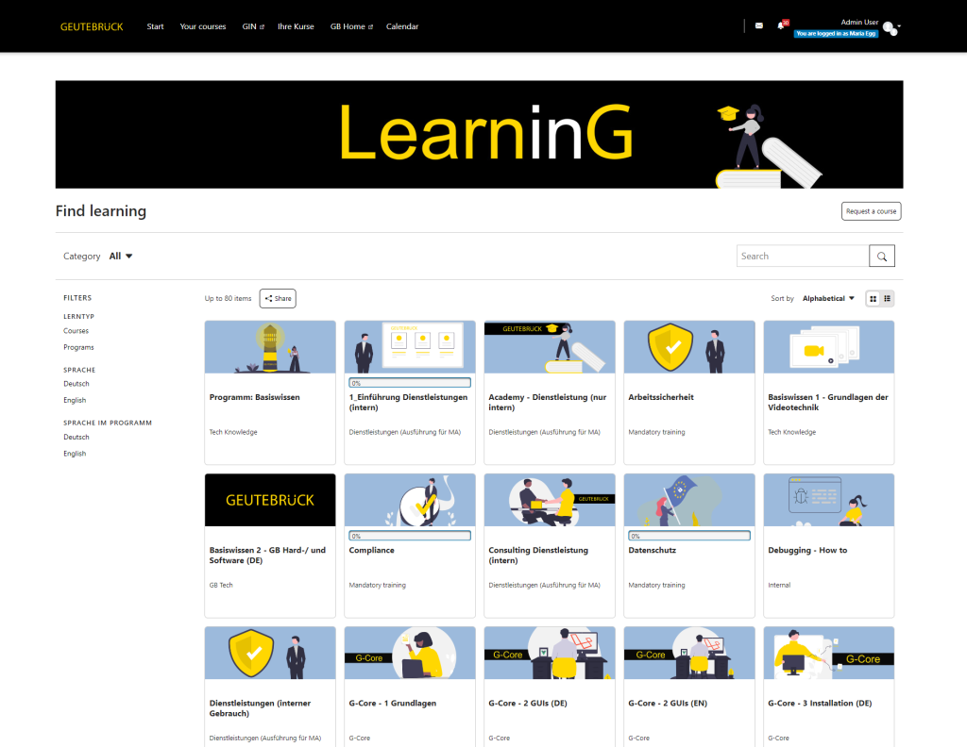Click Basiswissen 1 - Grundlagen der Videotechnik title
The image size is (967, 747).
point(827,402)
